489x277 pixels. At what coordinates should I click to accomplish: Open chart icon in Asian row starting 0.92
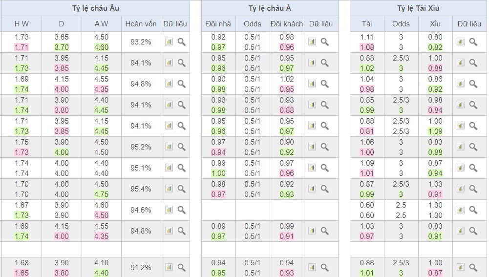312,42
